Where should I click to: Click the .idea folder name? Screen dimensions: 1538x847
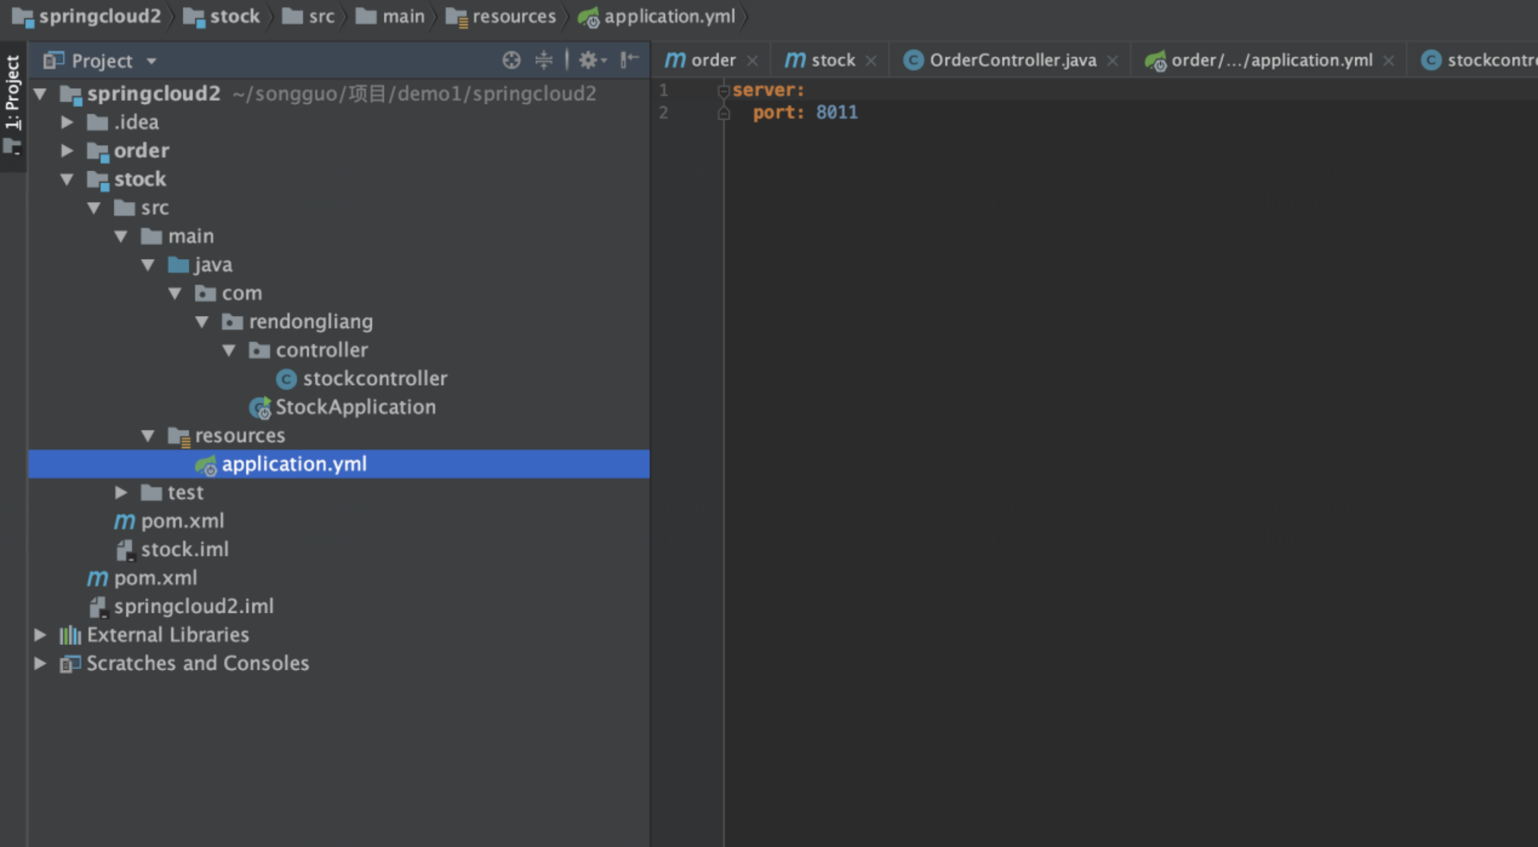[136, 122]
